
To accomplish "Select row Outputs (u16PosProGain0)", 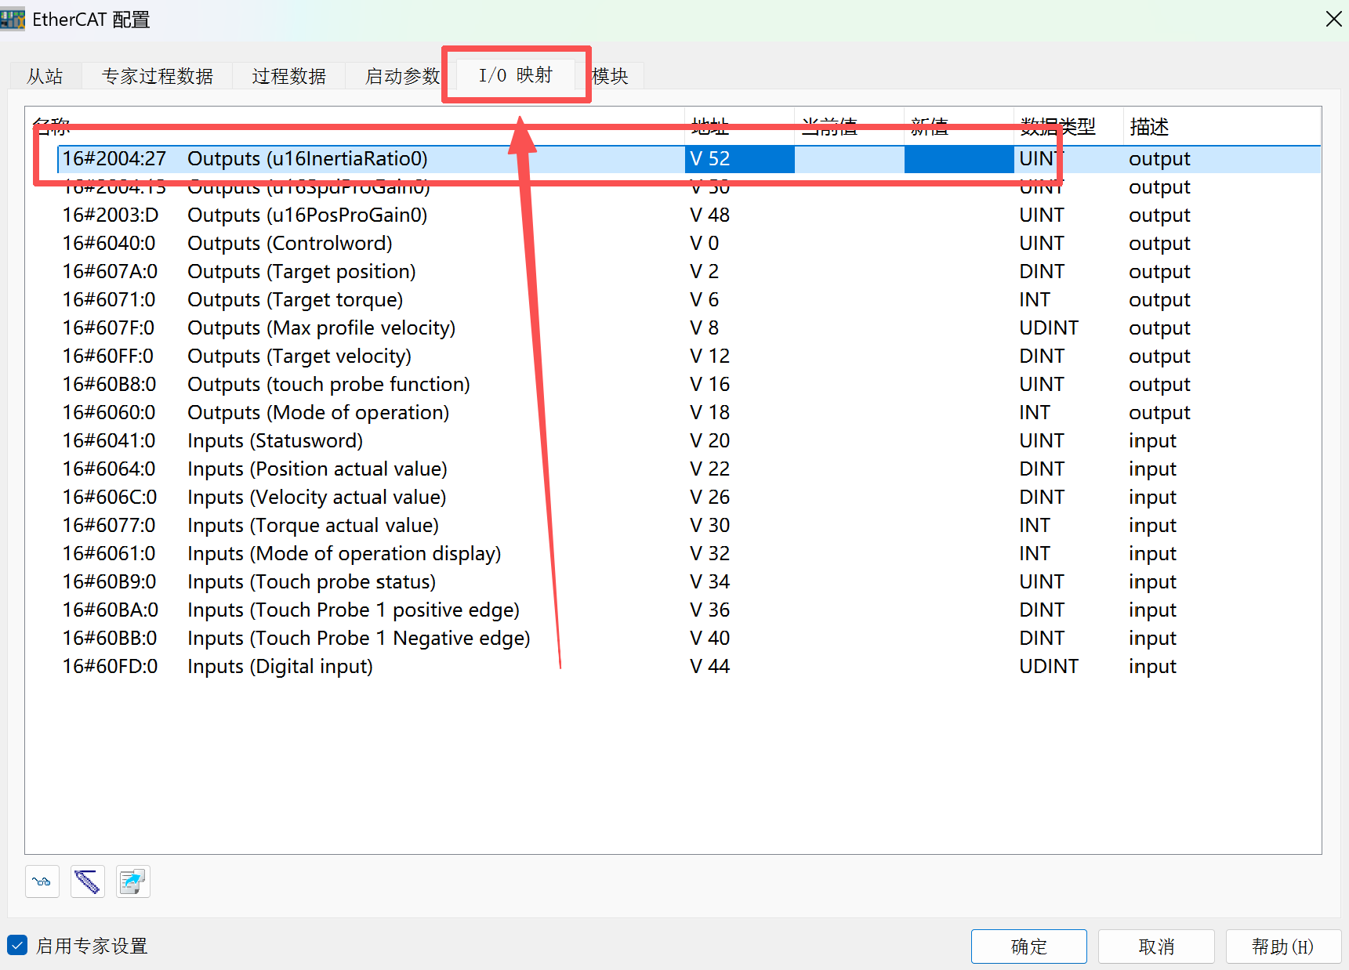I will [688, 215].
